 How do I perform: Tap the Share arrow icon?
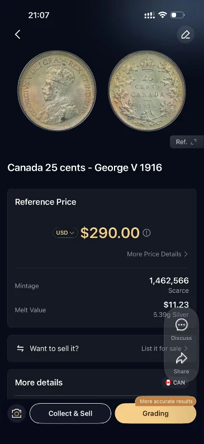pyautogui.click(x=182, y=358)
